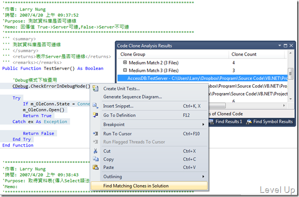Click the m_OleConn.Open() line

(44, 110)
